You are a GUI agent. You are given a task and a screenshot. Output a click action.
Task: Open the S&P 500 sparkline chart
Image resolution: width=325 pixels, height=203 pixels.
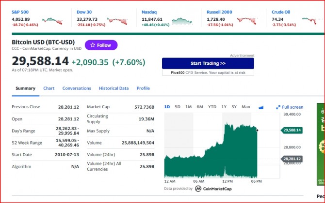pyautogui.click(x=52, y=21)
